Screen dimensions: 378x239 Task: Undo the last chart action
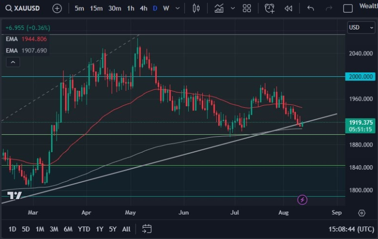[311, 8]
